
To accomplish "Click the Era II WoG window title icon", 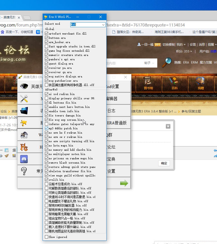I will (46, 17).
